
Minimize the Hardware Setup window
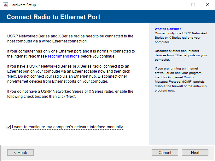point(178,5)
